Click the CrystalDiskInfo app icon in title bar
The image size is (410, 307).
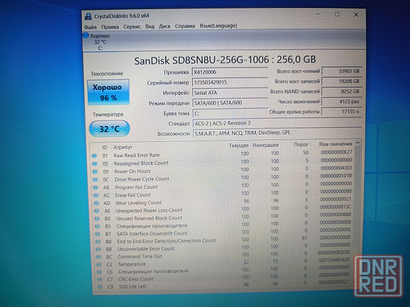[88, 17]
